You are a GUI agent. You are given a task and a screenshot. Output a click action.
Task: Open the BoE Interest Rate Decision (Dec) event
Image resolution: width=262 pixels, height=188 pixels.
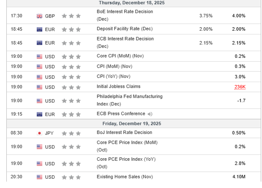point(125,15)
